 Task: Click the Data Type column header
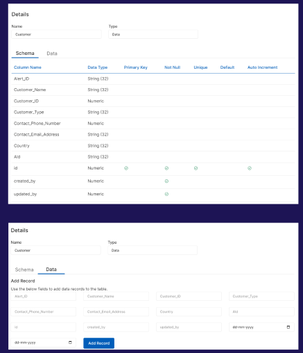click(x=98, y=67)
